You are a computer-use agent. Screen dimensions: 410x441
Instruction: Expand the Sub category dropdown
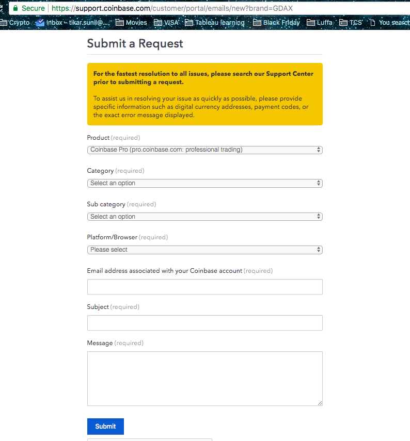(x=204, y=217)
